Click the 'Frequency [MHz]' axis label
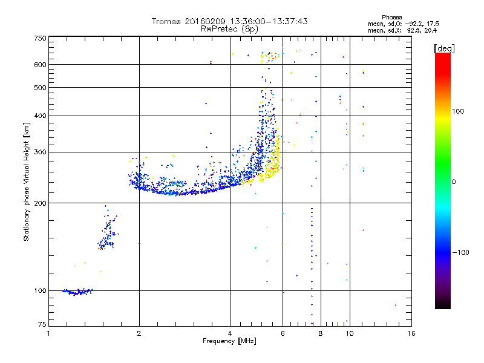Screen dimensions: 484x363 pyautogui.click(x=229, y=341)
